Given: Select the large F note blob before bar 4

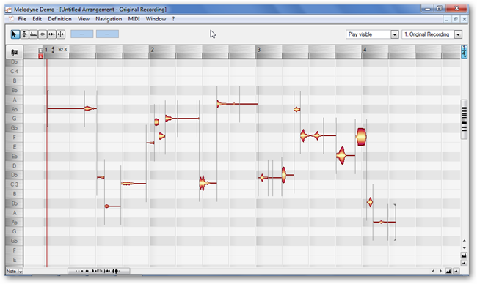Looking at the screenshot, I should pyautogui.click(x=361, y=137).
